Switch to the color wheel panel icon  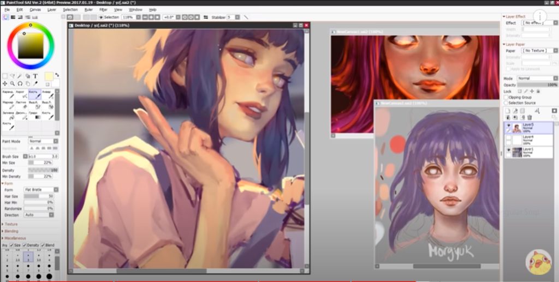pyautogui.click(x=5, y=17)
